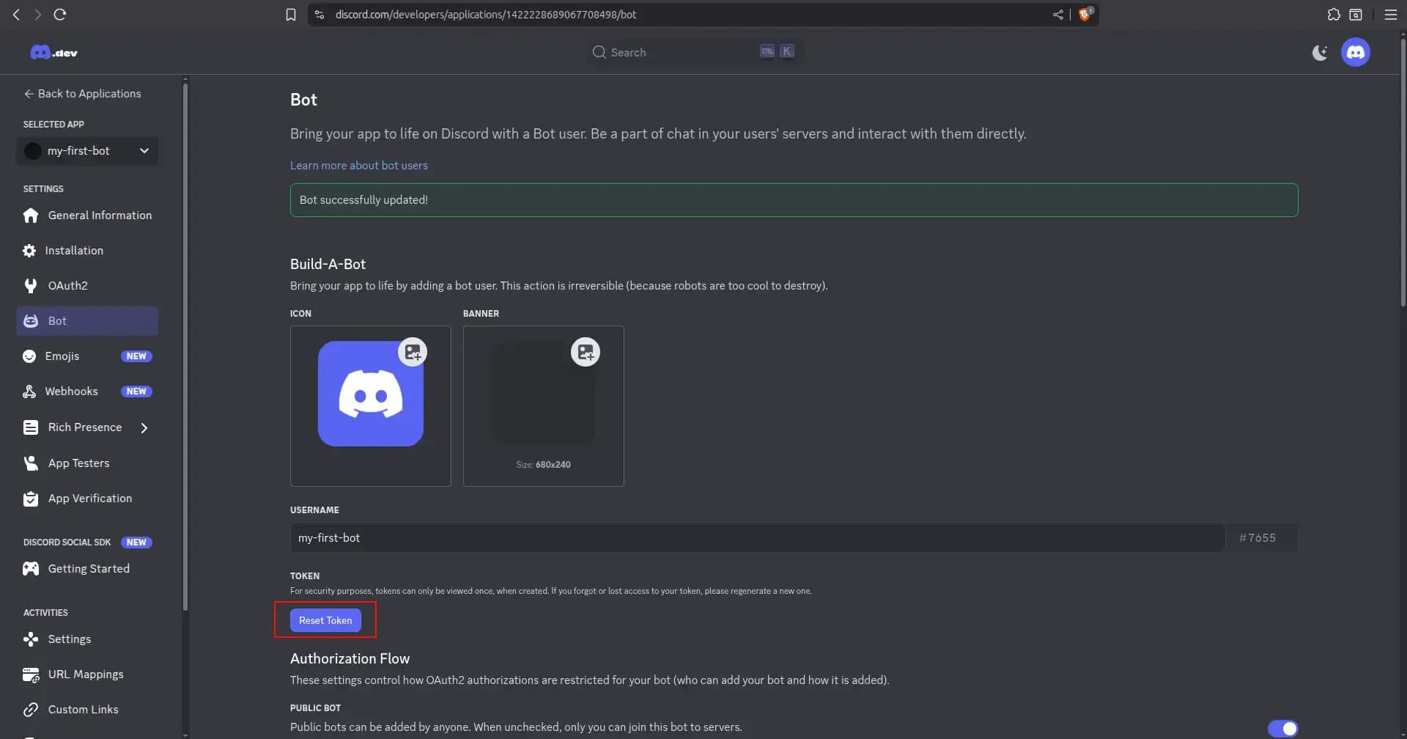
Task: Click the "Build-A-Bot" heading
Action: pos(328,264)
